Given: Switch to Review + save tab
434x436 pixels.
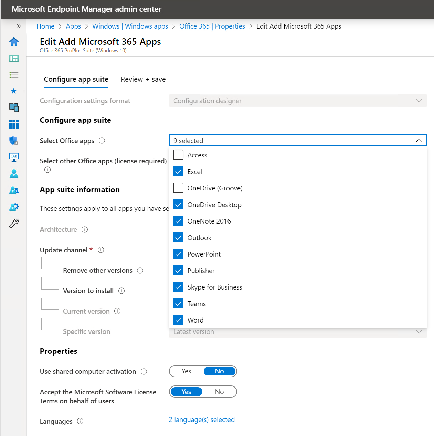Looking at the screenshot, I should pyautogui.click(x=143, y=79).
